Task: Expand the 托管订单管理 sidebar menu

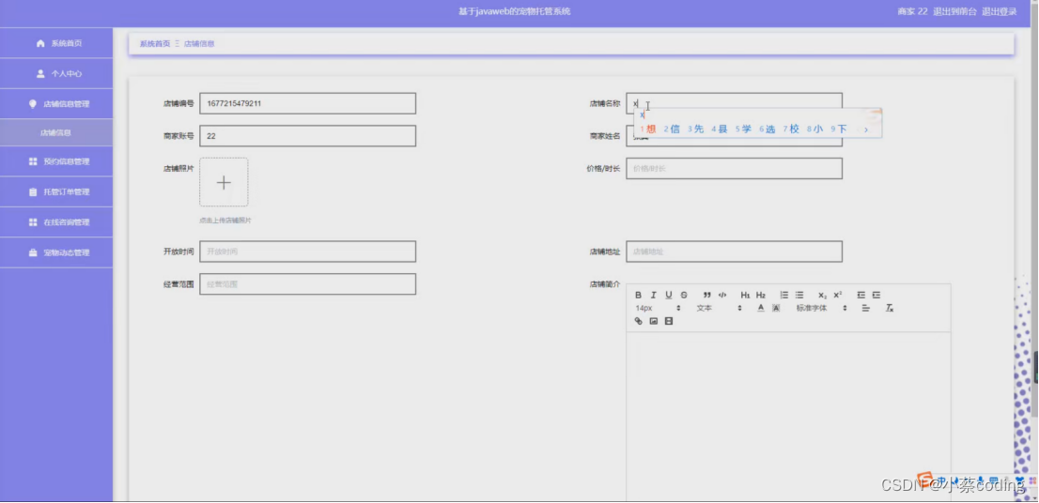Action: tap(56, 192)
